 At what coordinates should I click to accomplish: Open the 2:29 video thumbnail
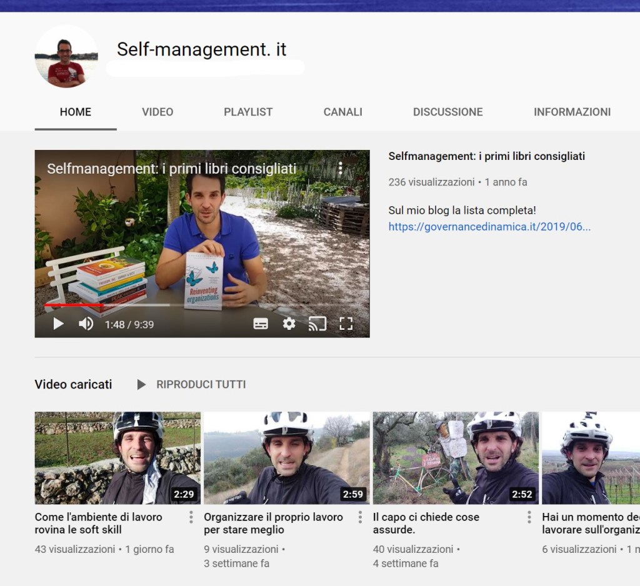117,457
